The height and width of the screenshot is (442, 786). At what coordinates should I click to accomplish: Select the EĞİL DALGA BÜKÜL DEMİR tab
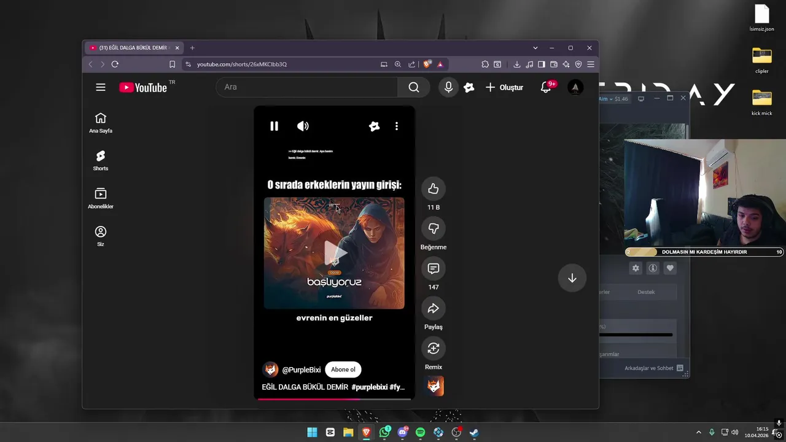[x=133, y=48]
